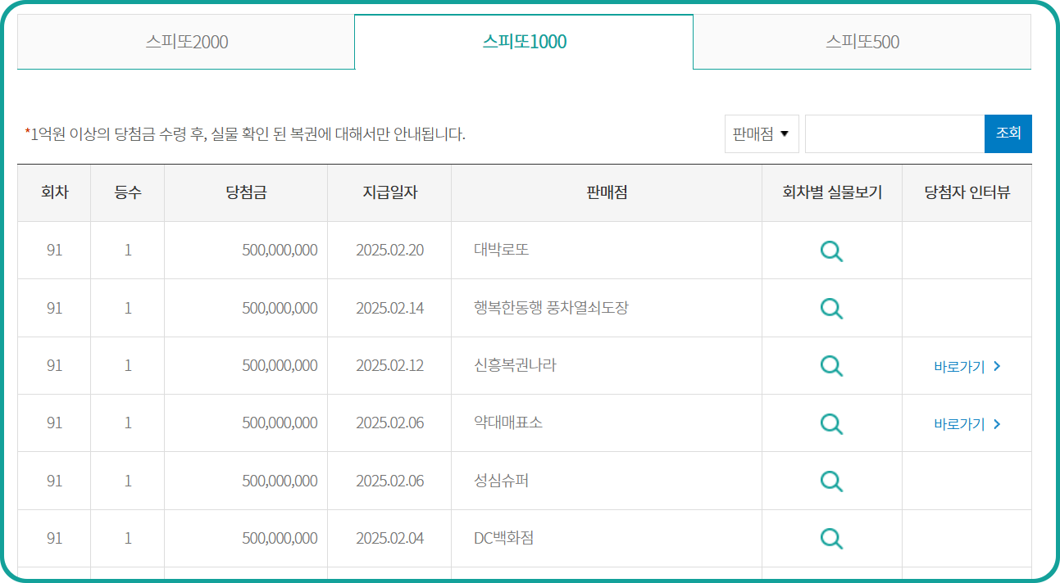
Task: Select the 스피또1000 tab
Action: pos(524,42)
